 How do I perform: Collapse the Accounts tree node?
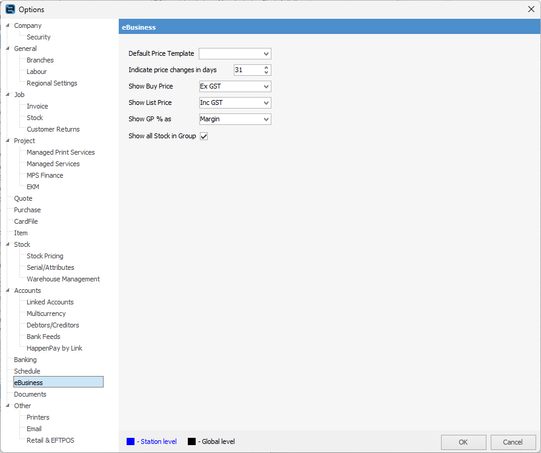pyautogui.click(x=7, y=290)
